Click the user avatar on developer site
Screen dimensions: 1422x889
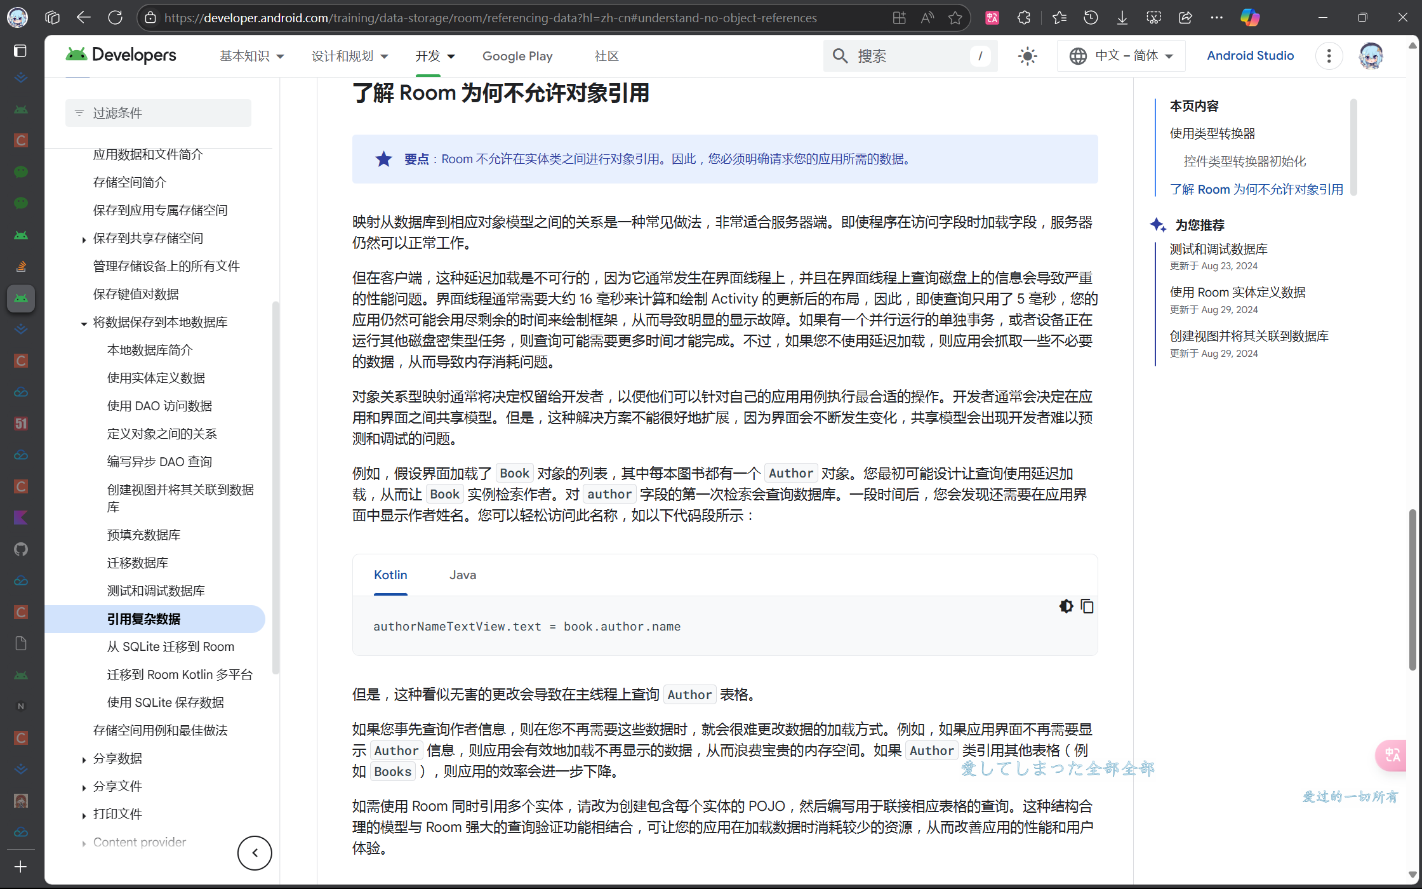pos(1371,56)
